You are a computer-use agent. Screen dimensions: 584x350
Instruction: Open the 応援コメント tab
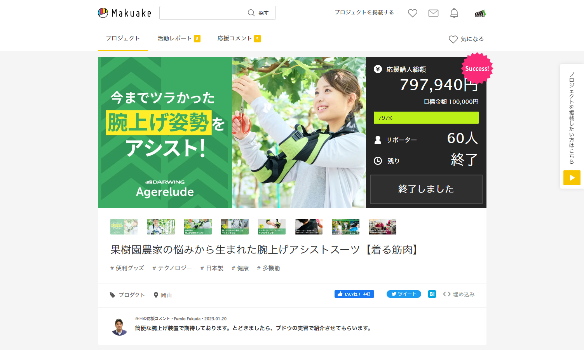pyautogui.click(x=239, y=38)
